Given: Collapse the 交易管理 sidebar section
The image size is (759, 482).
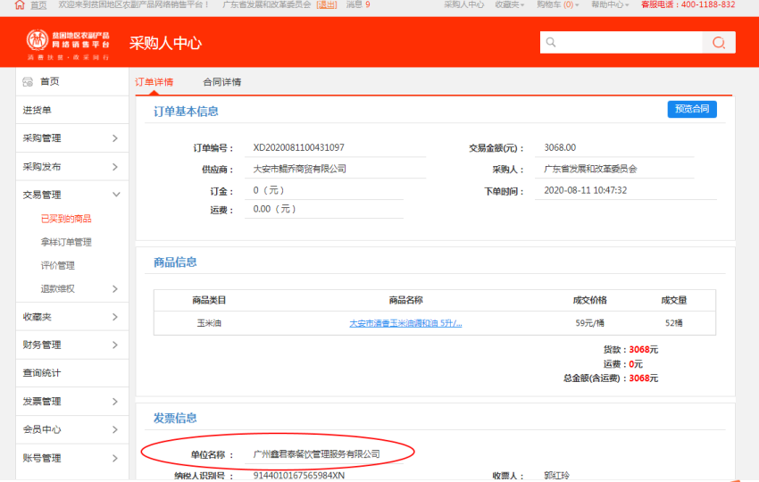Looking at the screenshot, I should (x=115, y=195).
